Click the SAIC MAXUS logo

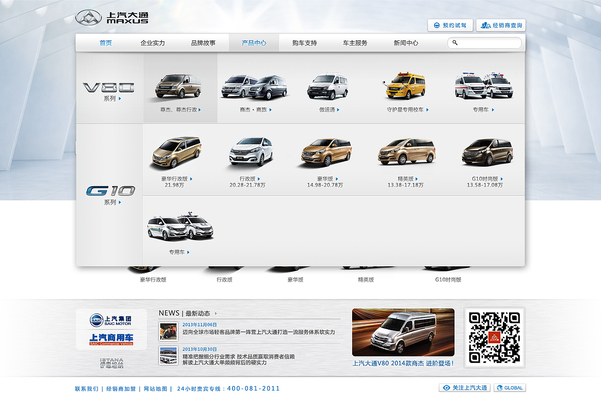112,17
